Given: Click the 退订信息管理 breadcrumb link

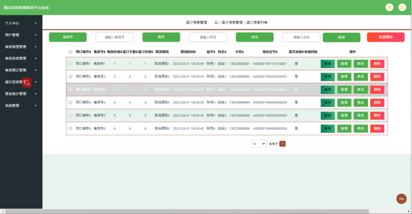Looking at the screenshot, I should tap(232, 22).
